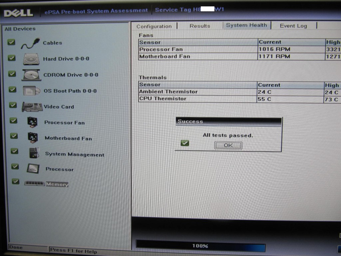Select the Hard Drive 0-0-0 icon
Image resolution: width=341 pixels, height=256 pixels.
(x=31, y=59)
